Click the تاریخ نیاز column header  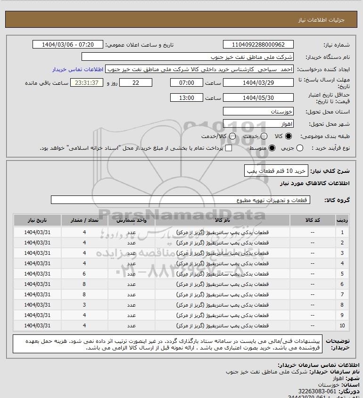(37, 220)
